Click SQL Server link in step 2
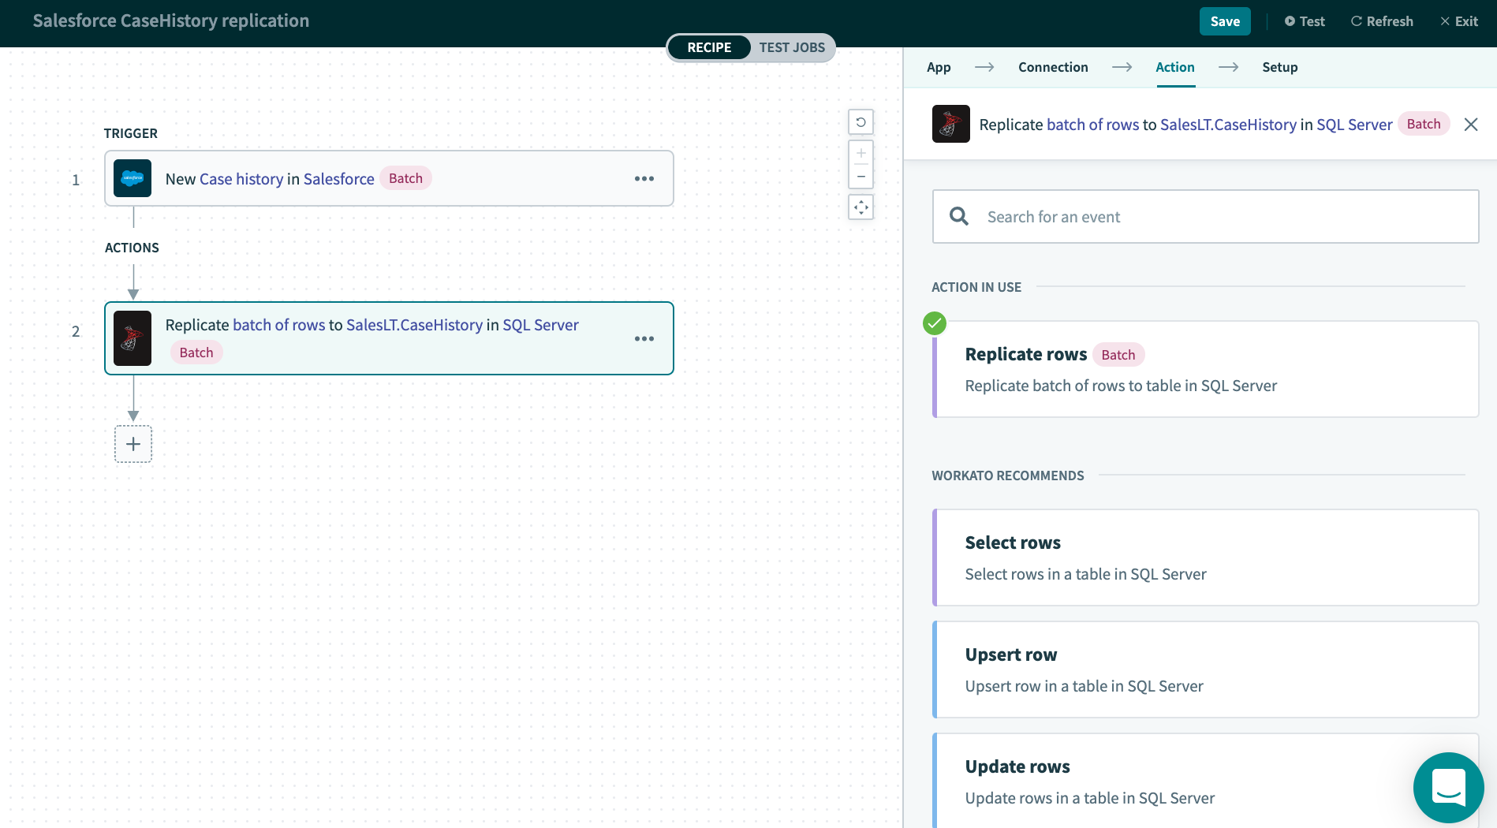Image resolution: width=1497 pixels, height=828 pixels. coord(540,325)
